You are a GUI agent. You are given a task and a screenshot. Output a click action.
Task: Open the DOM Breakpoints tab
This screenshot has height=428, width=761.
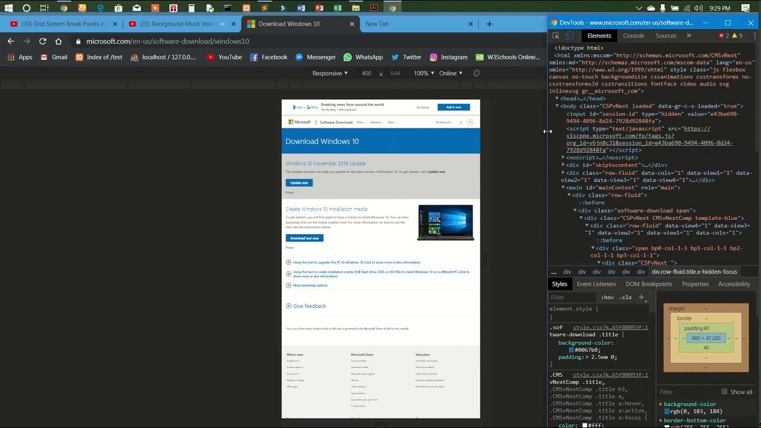[x=649, y=284]
